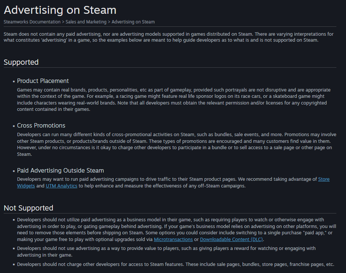Go to Sales and Marketing breadcrumb
Image resolution: width=346 pixels, height=273 pixels.
pos(86,22)
